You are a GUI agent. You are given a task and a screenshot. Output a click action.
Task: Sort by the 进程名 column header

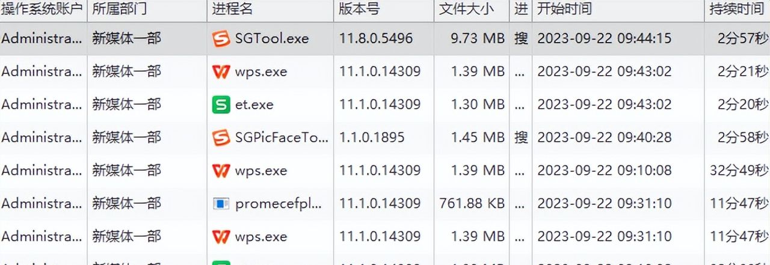point(232,9)
